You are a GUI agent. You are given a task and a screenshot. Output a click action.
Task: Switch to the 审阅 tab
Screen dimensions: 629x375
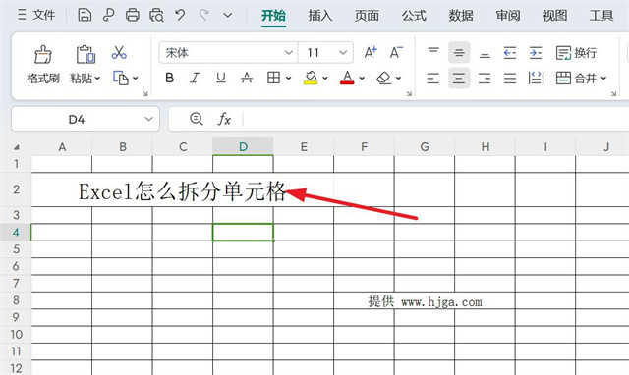(x=508, y=16)
